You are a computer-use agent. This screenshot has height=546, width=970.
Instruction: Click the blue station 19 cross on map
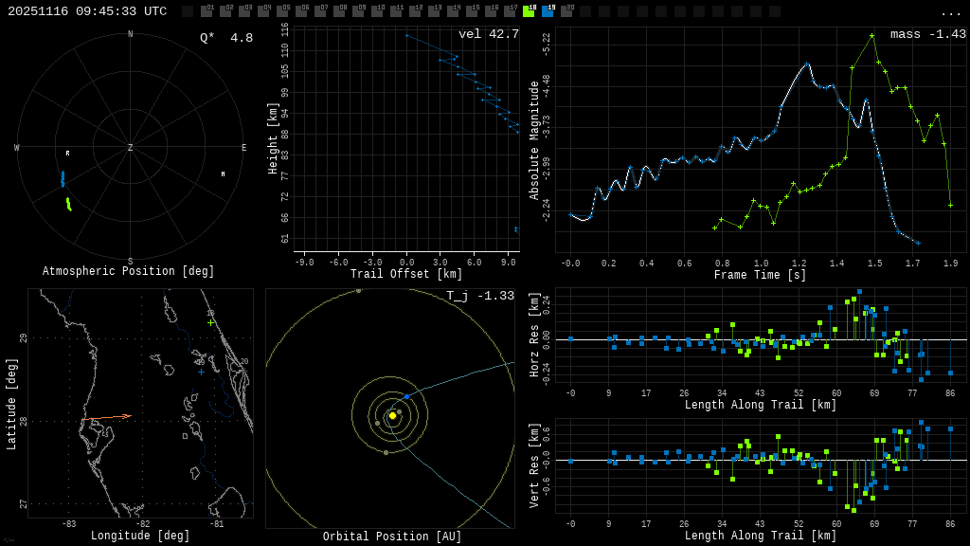click(201, 372)
